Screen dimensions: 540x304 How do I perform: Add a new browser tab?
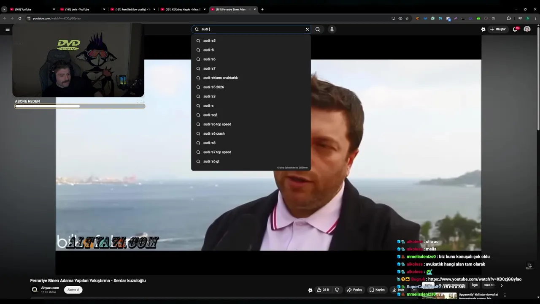[262, 9]
